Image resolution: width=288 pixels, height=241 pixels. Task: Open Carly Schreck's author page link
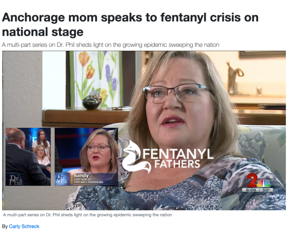[24, 227]
